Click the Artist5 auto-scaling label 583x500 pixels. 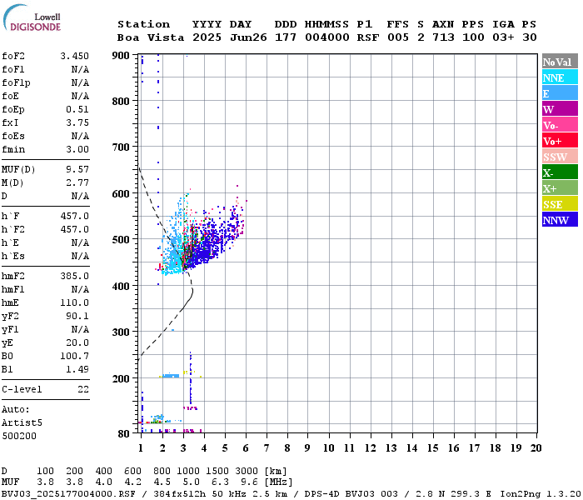pos(22,423)
